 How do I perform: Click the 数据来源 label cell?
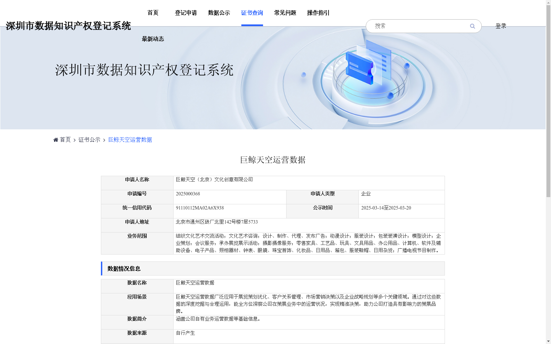[x=137, y=336]
